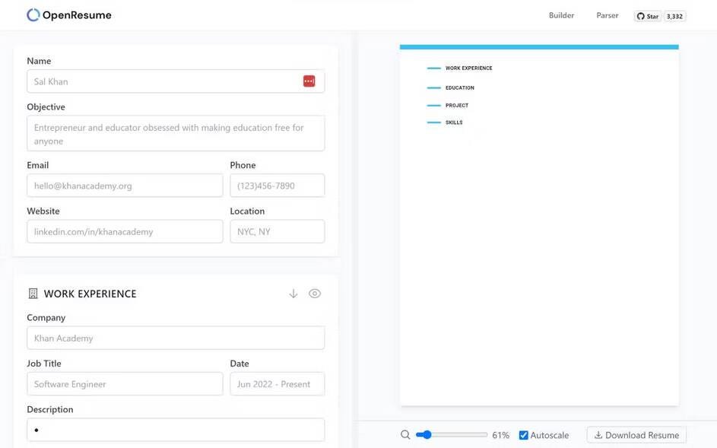Open the GitHub Star button
717x448 pixels.
coord(648,16)
